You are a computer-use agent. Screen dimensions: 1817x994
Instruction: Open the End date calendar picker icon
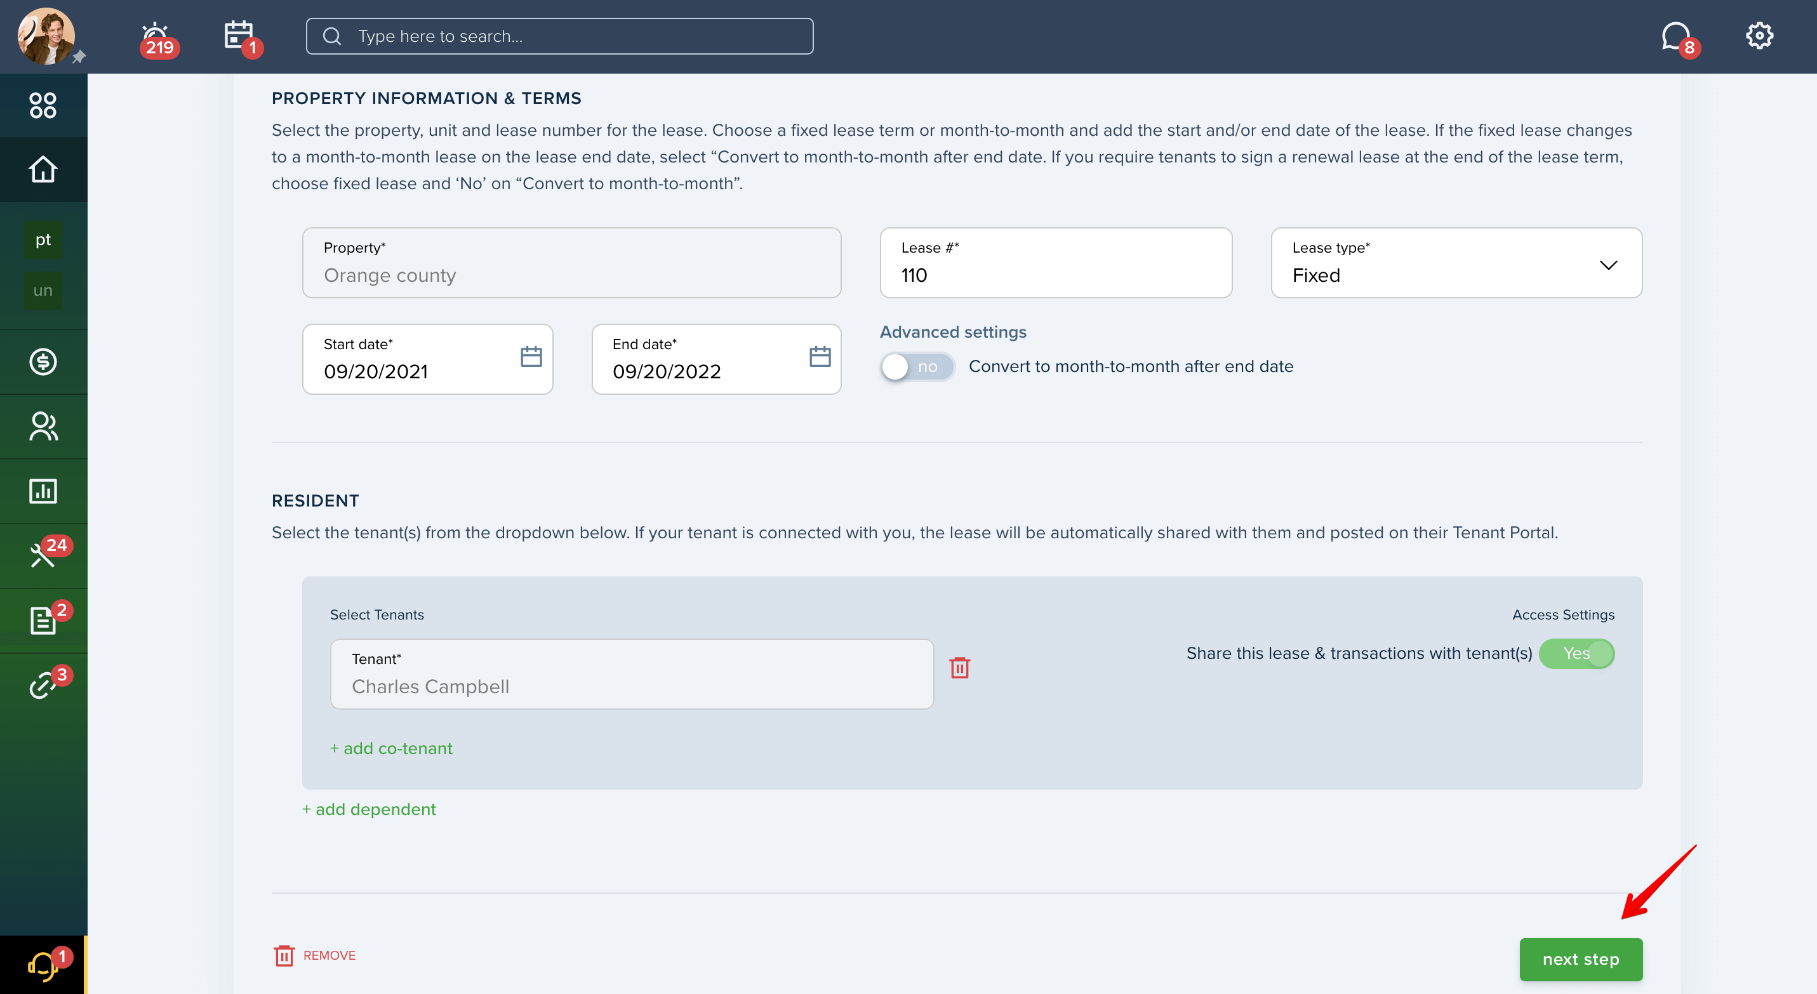pyautogui.click(x=820, y=357)
